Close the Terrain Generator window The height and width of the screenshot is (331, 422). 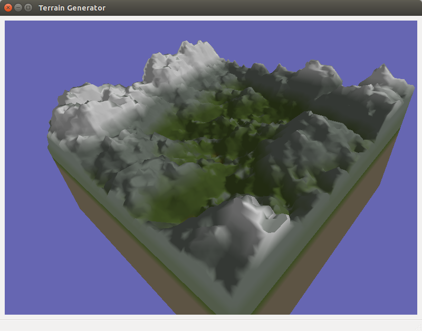(8, 8)
